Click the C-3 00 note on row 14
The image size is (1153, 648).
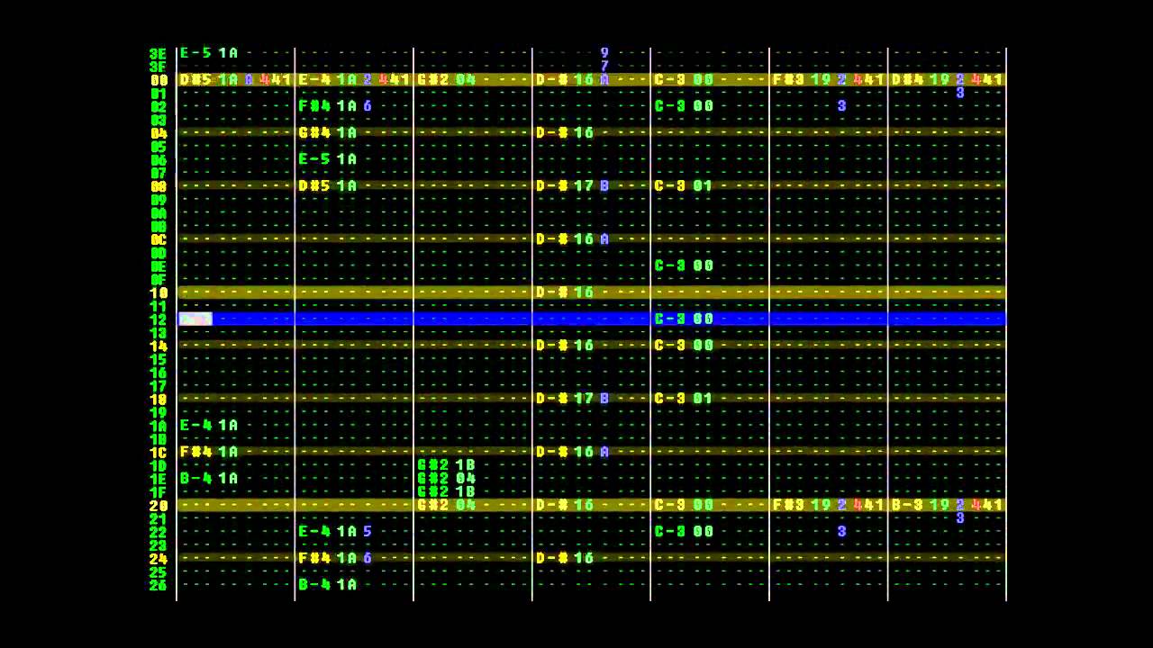pos(684,346)
